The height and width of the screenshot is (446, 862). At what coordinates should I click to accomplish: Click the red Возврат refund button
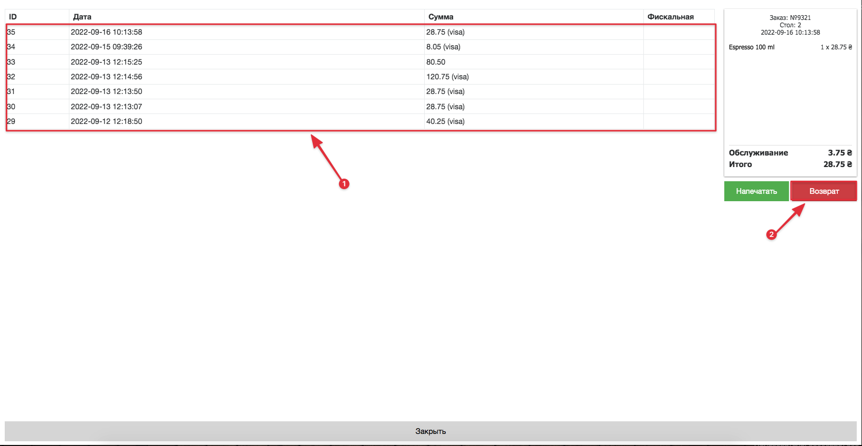point(824,191)
